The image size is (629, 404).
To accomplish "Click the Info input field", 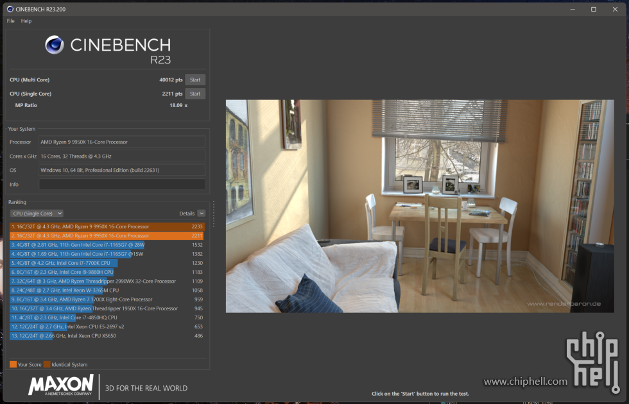I will point(122,185).
